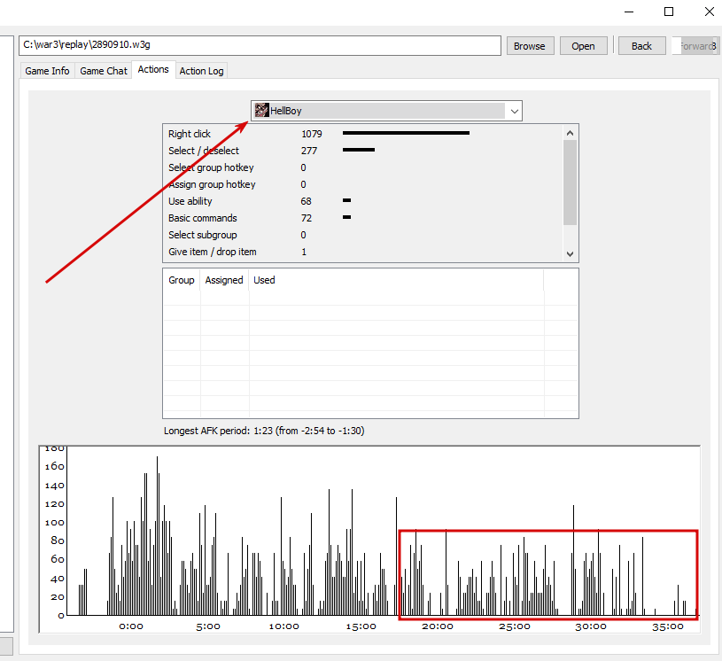Expand player list with the chevron arrow
The height and width of the screenshot is (661, 722).
point(515,111)
